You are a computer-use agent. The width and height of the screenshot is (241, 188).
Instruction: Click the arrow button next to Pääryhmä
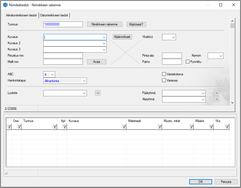tap(216, 93)
